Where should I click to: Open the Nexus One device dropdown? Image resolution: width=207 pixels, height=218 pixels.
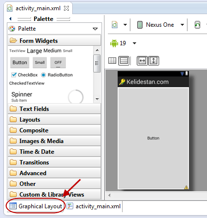click(182, 25)
